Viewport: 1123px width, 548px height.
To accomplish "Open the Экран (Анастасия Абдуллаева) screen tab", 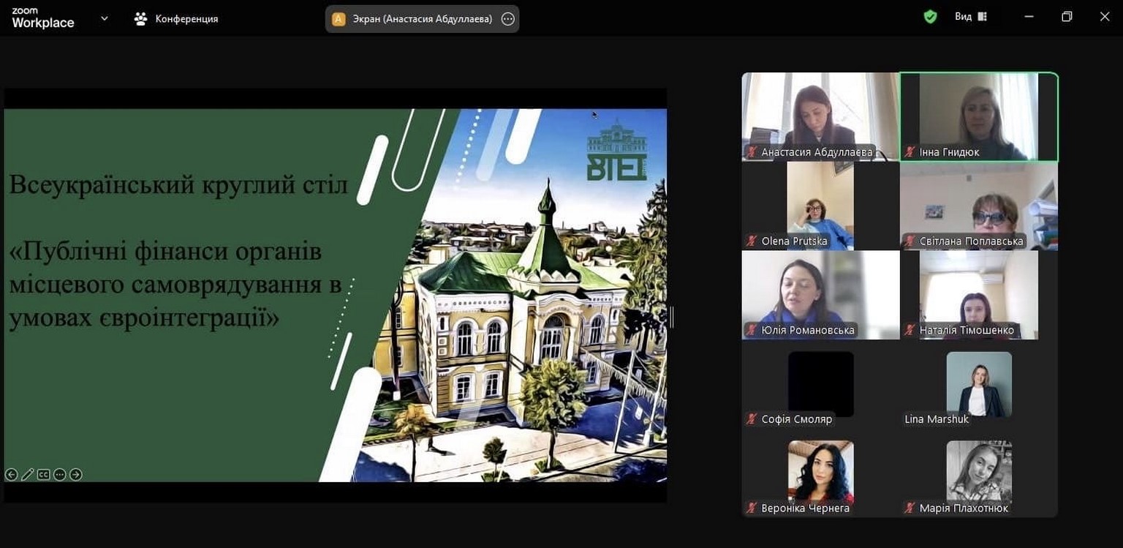I will pos(422,19).
